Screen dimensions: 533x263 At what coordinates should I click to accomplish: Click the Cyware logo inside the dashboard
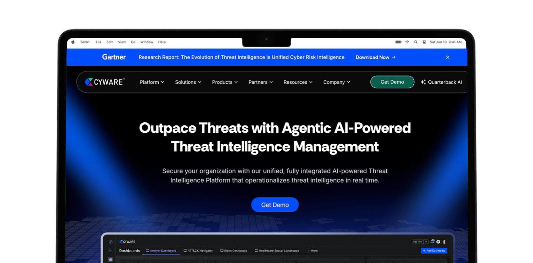127,242
